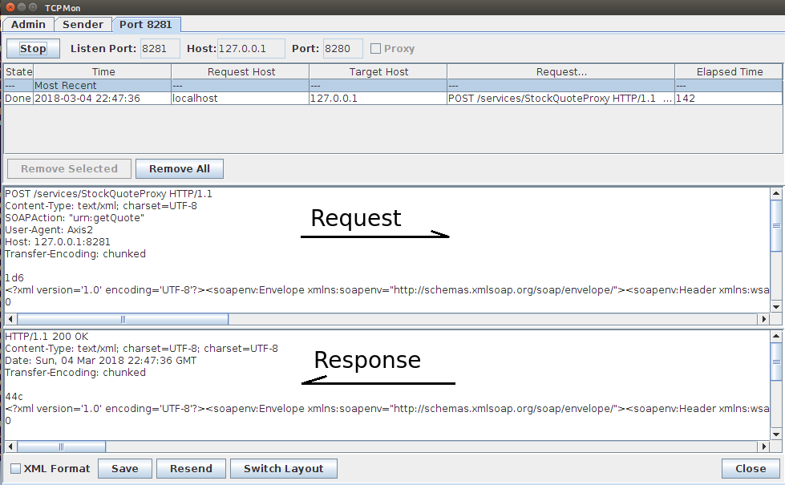Click response pane scroll down arrow
785x485 pixels.
click(775, 434)
